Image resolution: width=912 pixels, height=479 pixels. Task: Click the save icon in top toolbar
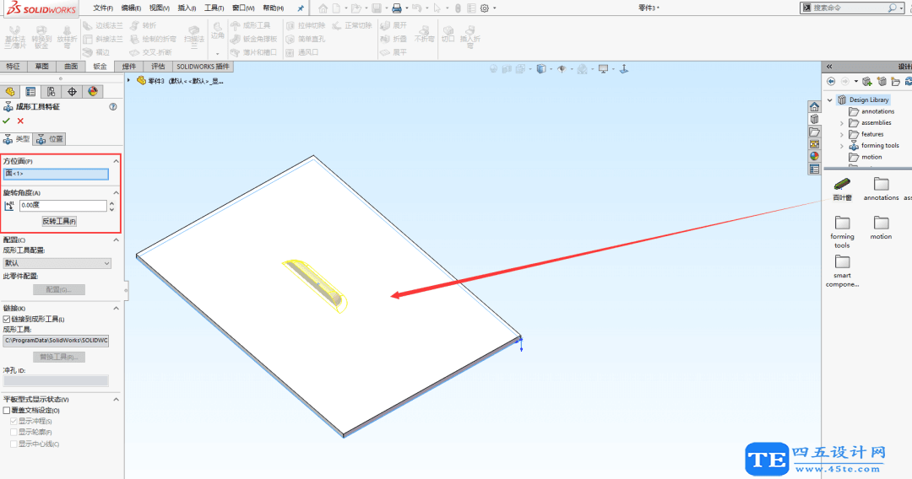pos(377,8)
